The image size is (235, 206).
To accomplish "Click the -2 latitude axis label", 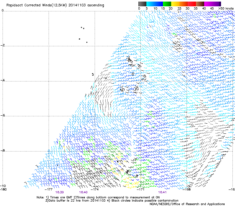I will coord(3,45).
